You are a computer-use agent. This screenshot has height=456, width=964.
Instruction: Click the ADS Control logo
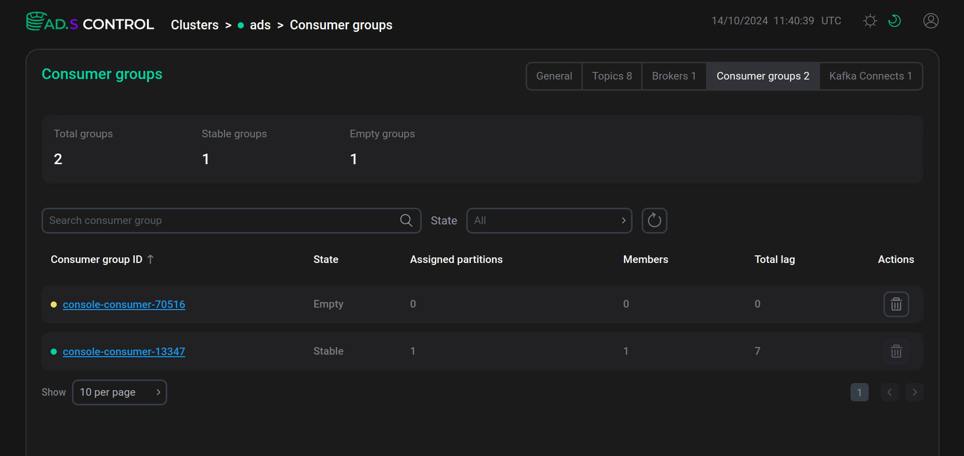(90, 22)
